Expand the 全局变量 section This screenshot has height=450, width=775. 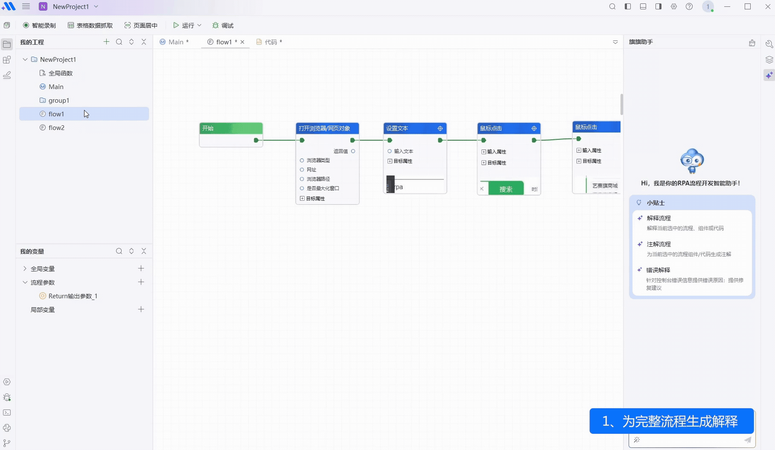click(x=25, y=269)
